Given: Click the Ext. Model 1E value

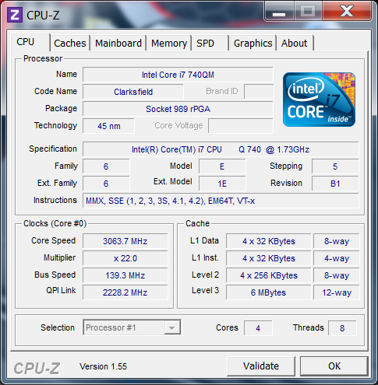Looking at the screenshot, I should pos(222,184).
